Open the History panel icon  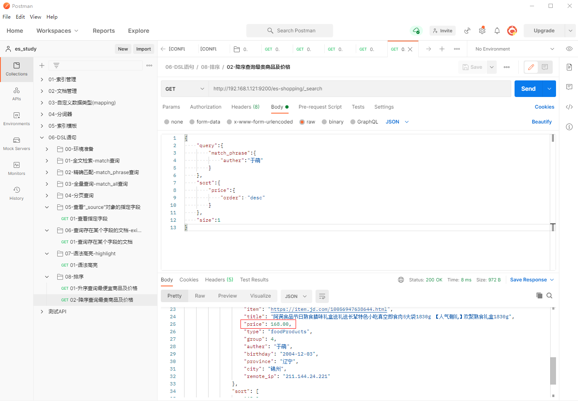click(x=17, y=193)
